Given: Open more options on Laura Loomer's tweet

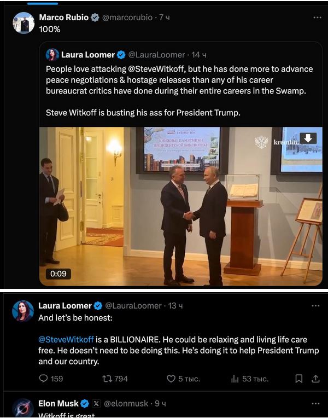Looking at the screenshot, I should tap(317, 305).
